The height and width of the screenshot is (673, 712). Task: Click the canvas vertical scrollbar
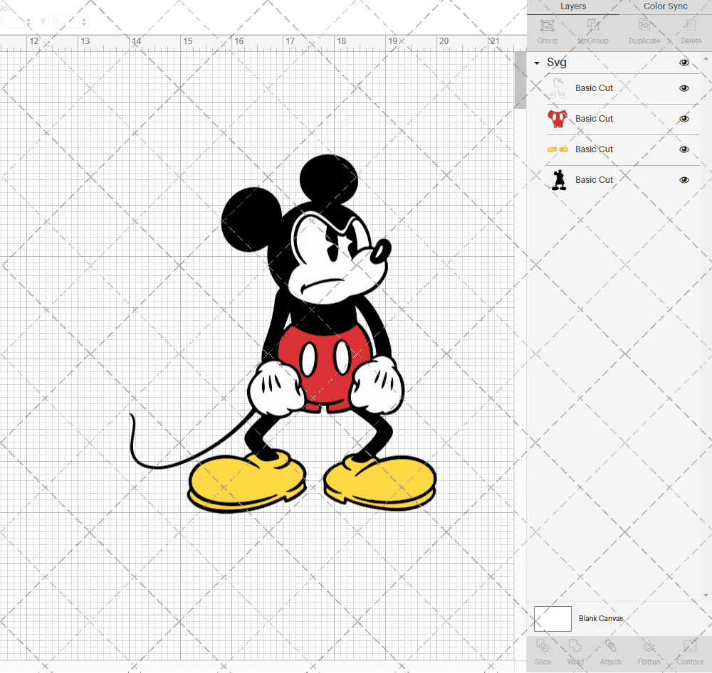pos(520,80)
